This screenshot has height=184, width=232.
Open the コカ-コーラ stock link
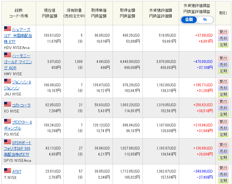(21, 105)
